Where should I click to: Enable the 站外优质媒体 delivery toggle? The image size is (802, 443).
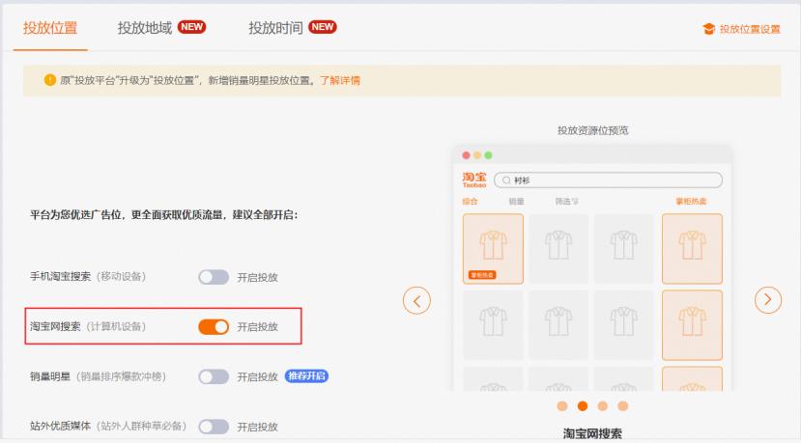(x=214, y=427)
